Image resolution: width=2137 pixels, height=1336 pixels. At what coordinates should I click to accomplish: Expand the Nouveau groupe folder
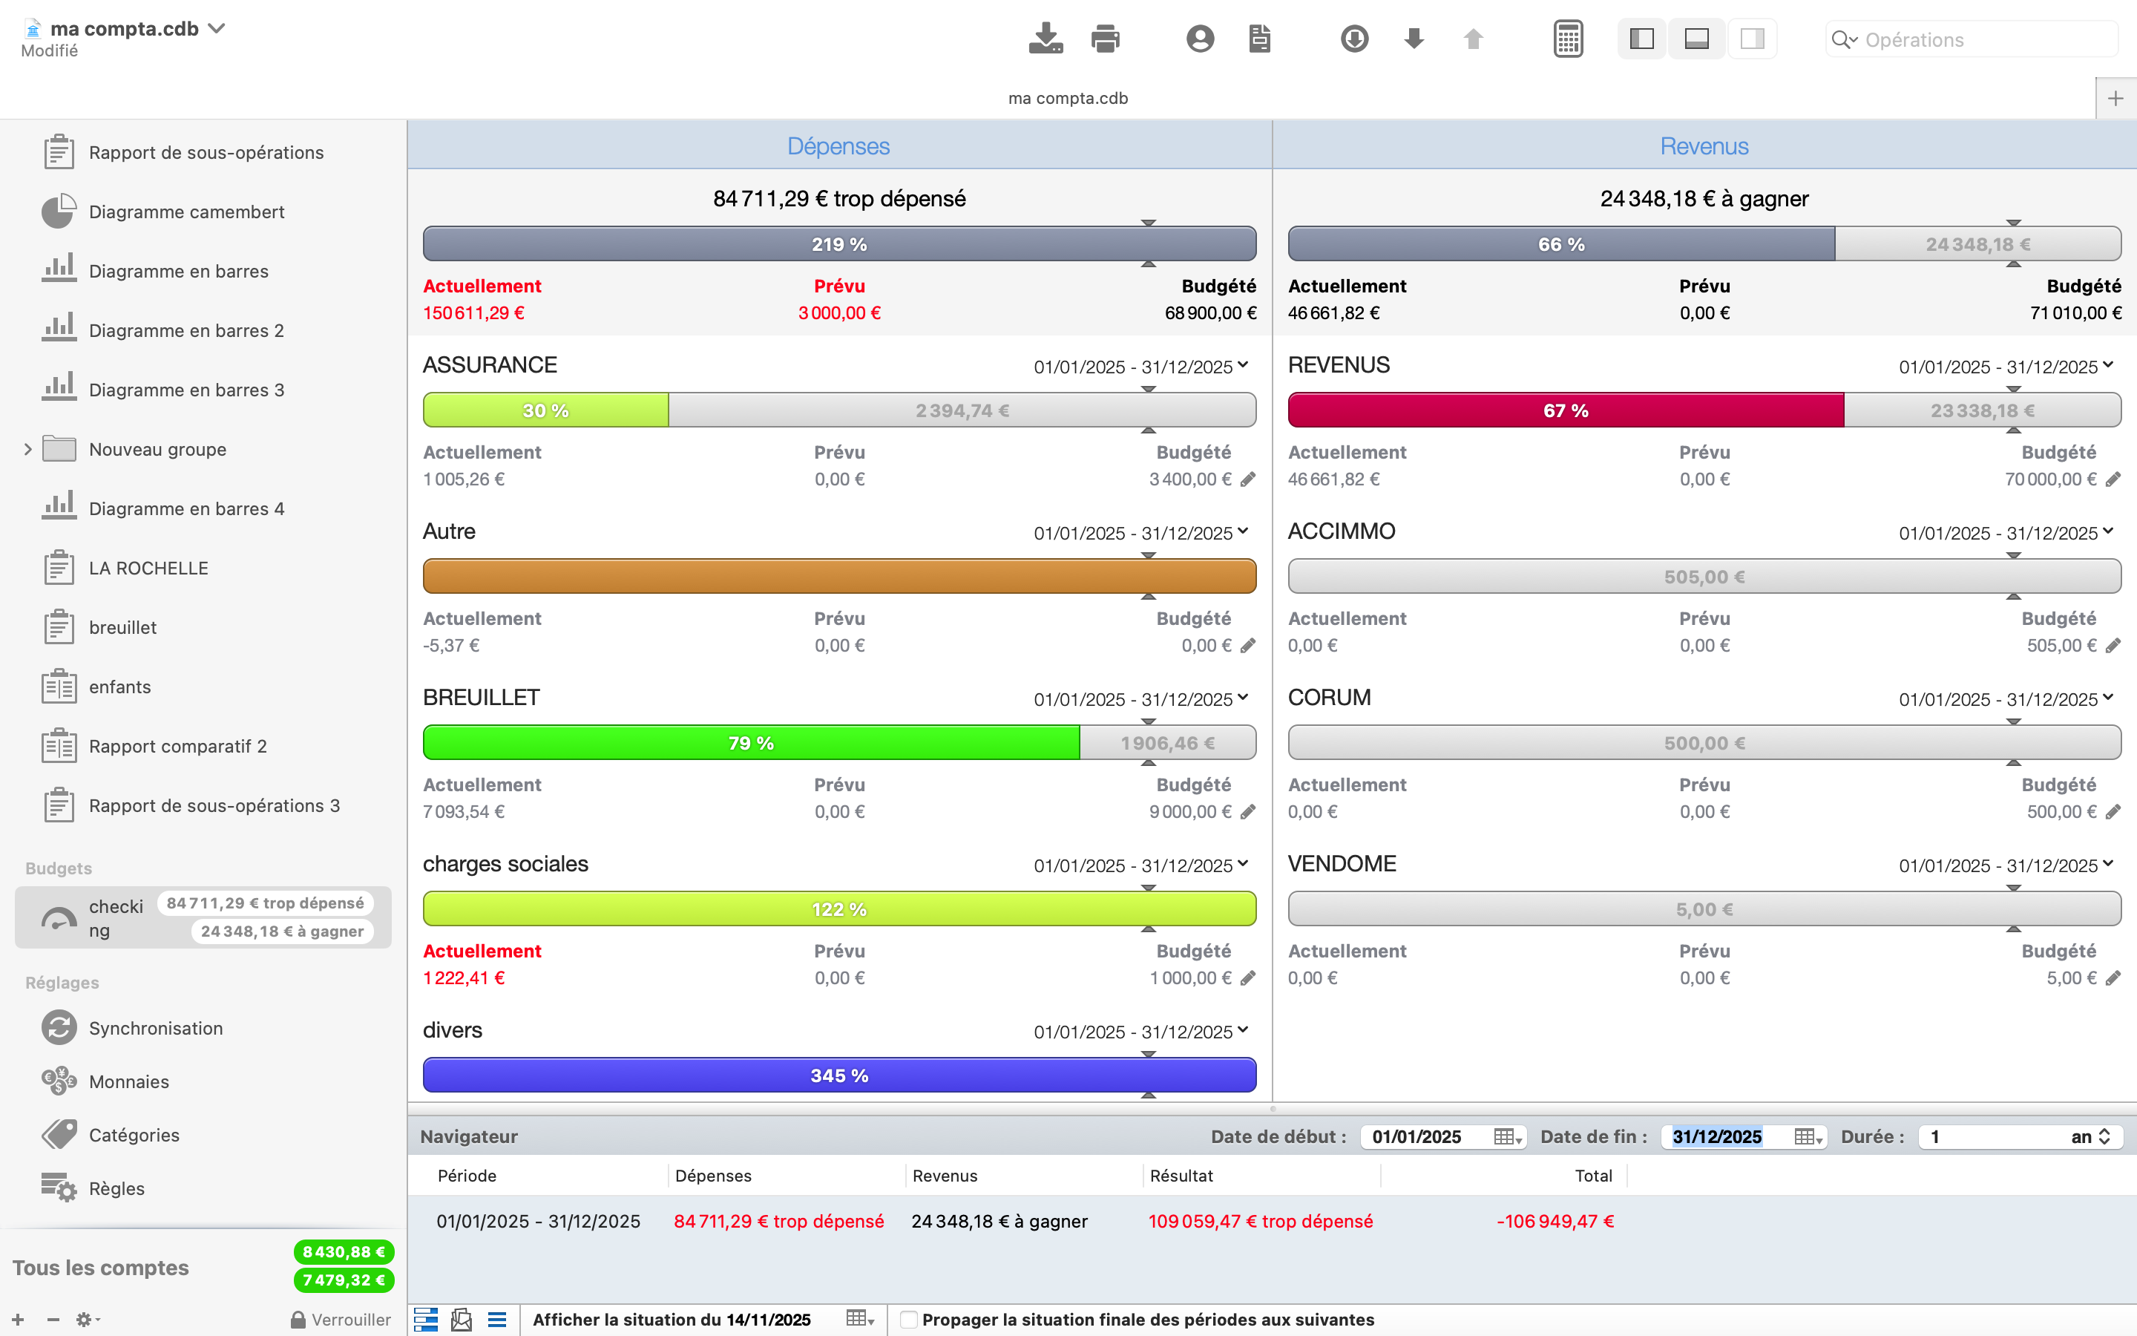coord(27,449)
